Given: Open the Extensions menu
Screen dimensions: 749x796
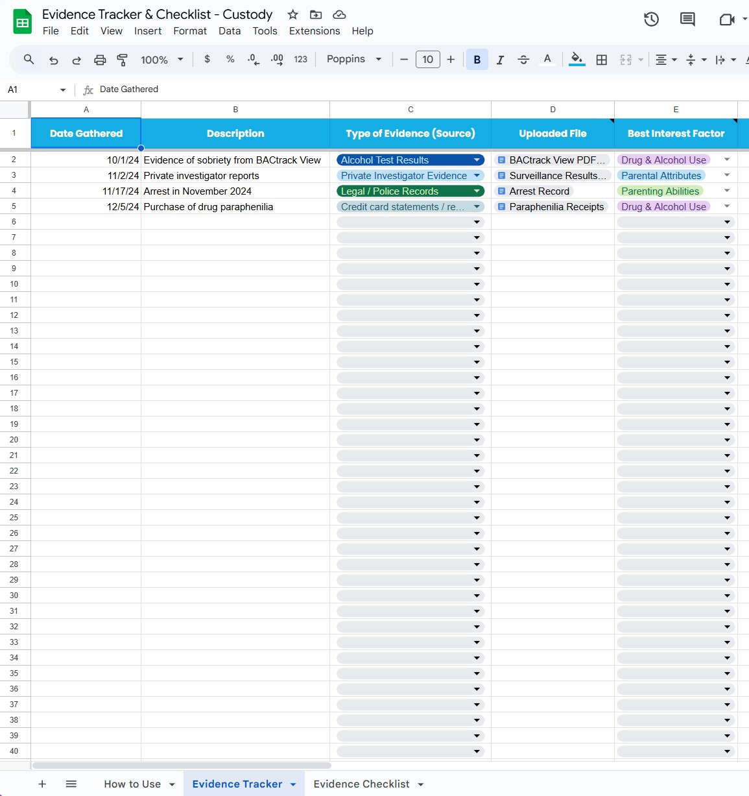Looking at the screenshot, I should (315, 31).
